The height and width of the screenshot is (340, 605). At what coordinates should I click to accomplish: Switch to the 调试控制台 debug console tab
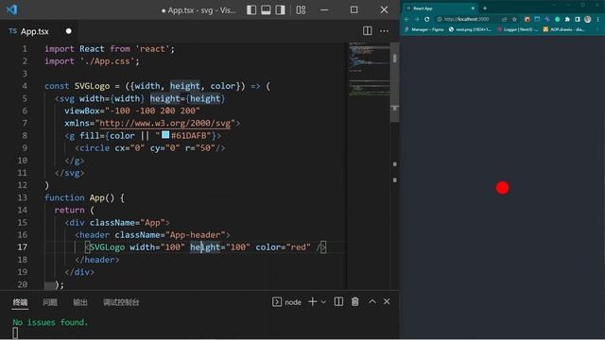click(x=121, y=302)
